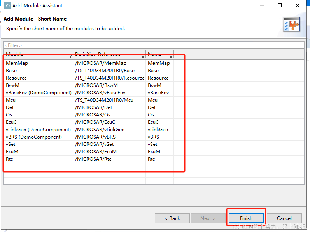Sort by the Definition Reference column header
310x232 pixels.
coord(109,54)
